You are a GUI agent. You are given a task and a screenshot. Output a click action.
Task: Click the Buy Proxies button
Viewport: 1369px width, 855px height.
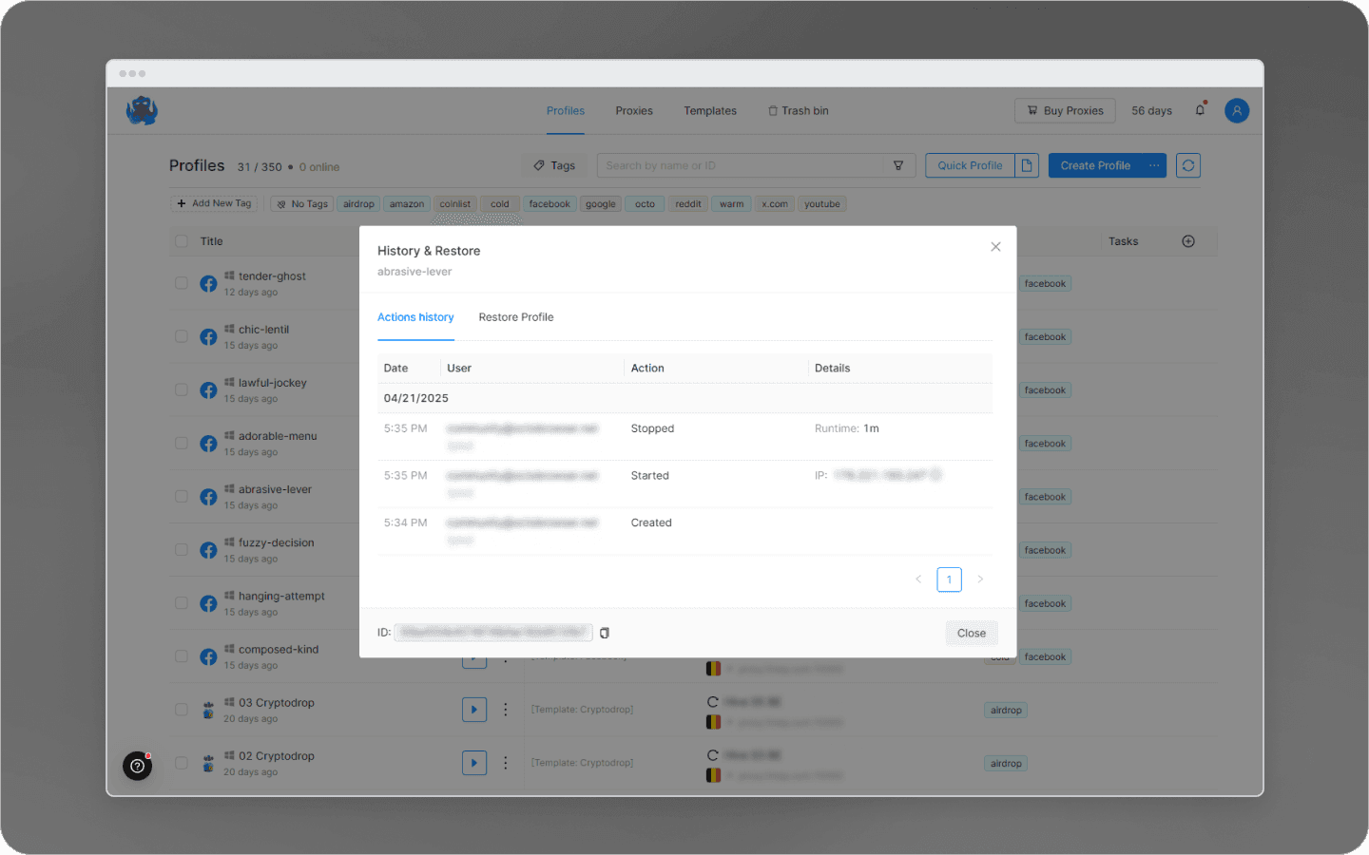click(x=1065, y=111)
